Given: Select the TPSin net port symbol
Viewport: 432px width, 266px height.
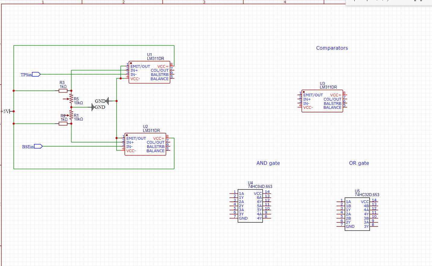Looking at the screenshot, I should click(36, 74).
